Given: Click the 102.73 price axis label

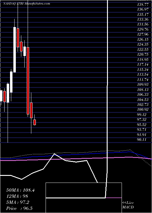Looking at the screenshot, I should coord(143,105).
